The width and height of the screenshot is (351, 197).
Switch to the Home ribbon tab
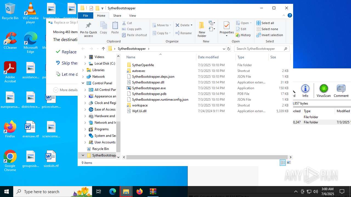pos(101,16)
